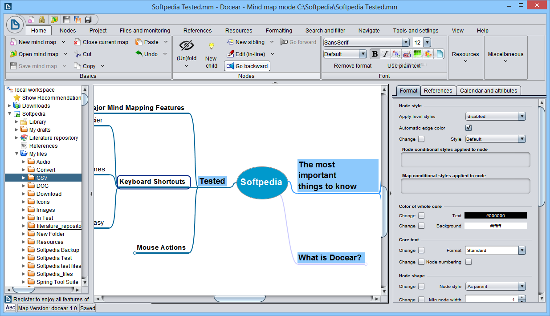This screenshot has width=550, height=316.
Task: Click the Close current map icon
Action: 77,42
